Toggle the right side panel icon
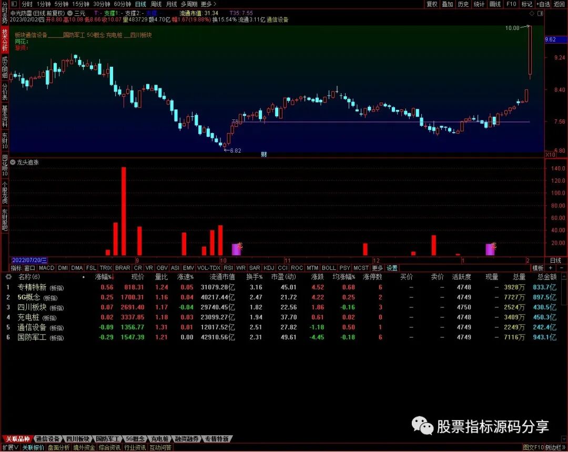 pyautogui.click(x=540, y=13)
